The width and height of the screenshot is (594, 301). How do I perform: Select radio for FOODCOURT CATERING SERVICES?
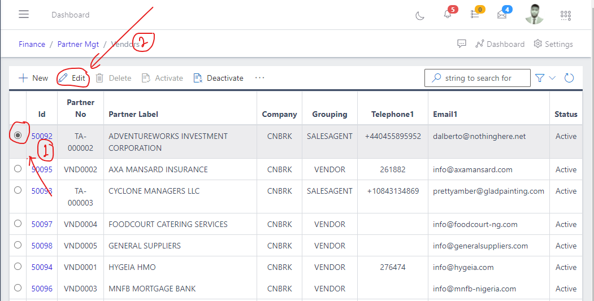point(18,224)
